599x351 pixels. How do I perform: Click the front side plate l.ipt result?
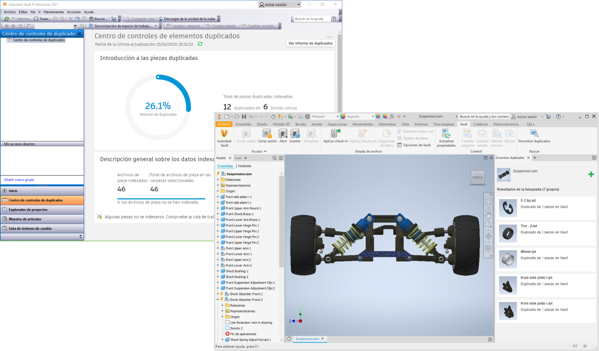(546, 284)
